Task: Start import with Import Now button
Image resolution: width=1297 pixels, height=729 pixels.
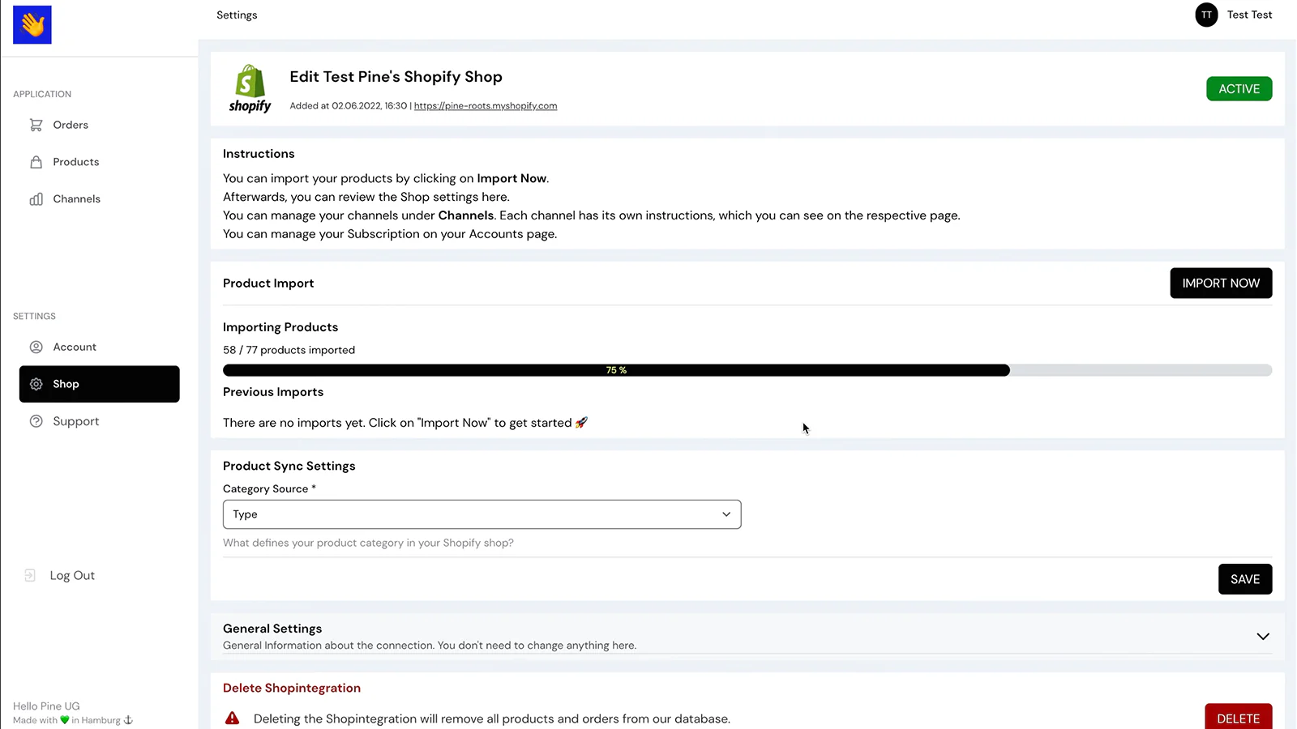Action: 1221,283
